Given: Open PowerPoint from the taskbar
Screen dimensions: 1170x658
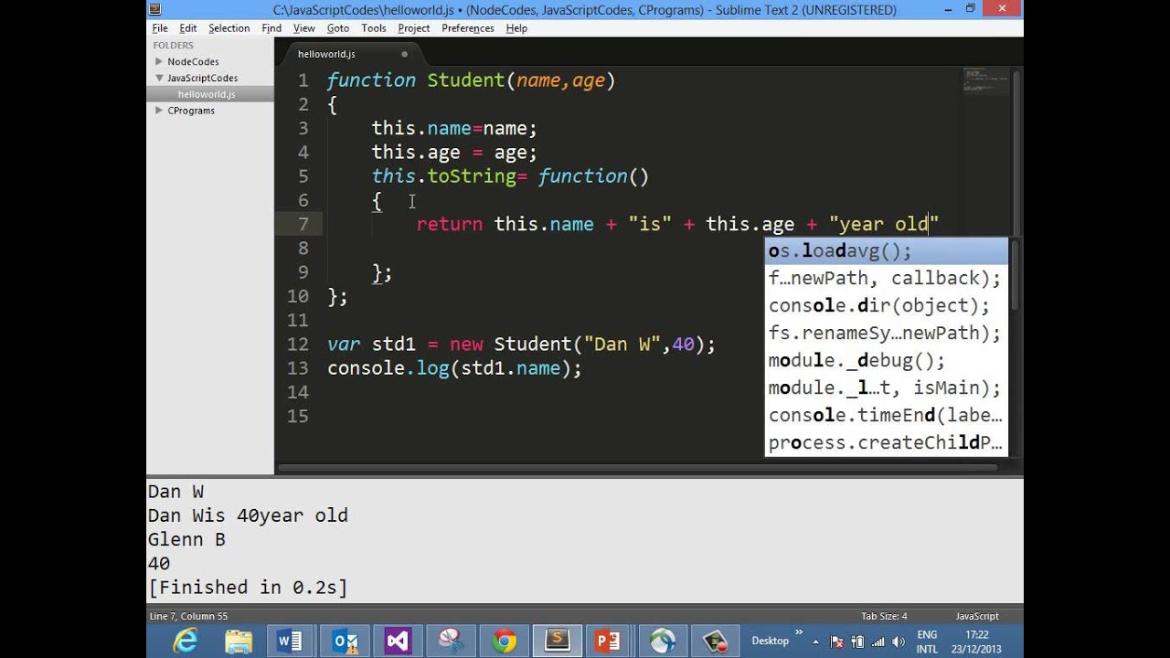Looking at the screenshot, I should pos(608,641).
